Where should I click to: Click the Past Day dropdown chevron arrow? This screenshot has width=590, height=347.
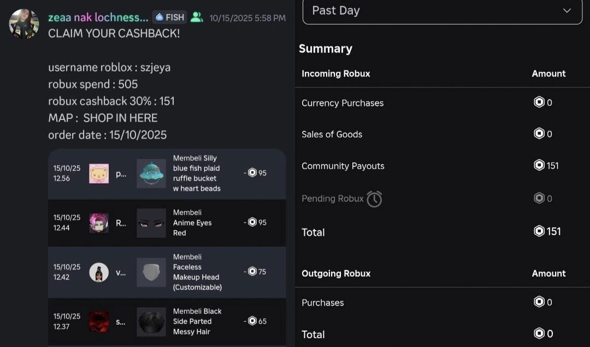pyautogui.click(x=567, y=10)
